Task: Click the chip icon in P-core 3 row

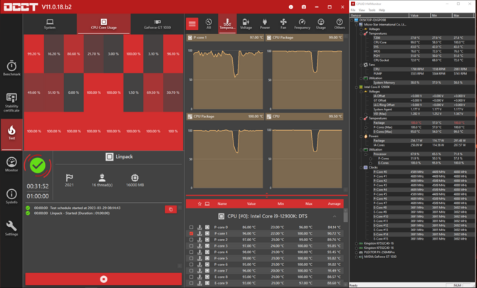Action: [207, 246]
